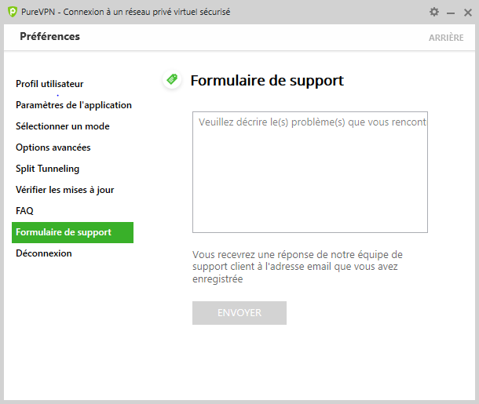The width and height of the screenshot is (479, 404).
Task: Open Profil utilisateur section
Action: [x=49, y=84]
